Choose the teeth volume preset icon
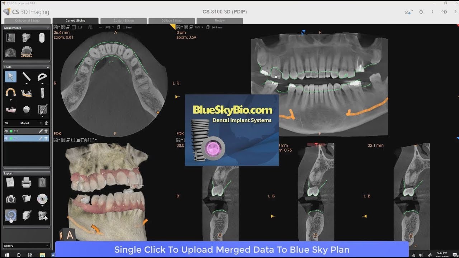 (x=11, y=52)
